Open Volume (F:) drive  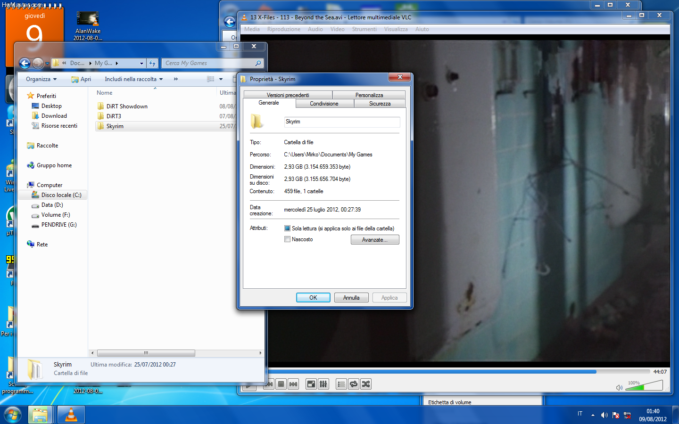(x=56, y=215)
